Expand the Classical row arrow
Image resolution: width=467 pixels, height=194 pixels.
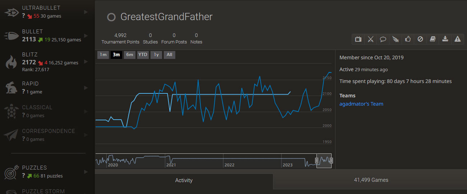pyautogui.click(x=86, y=111)
